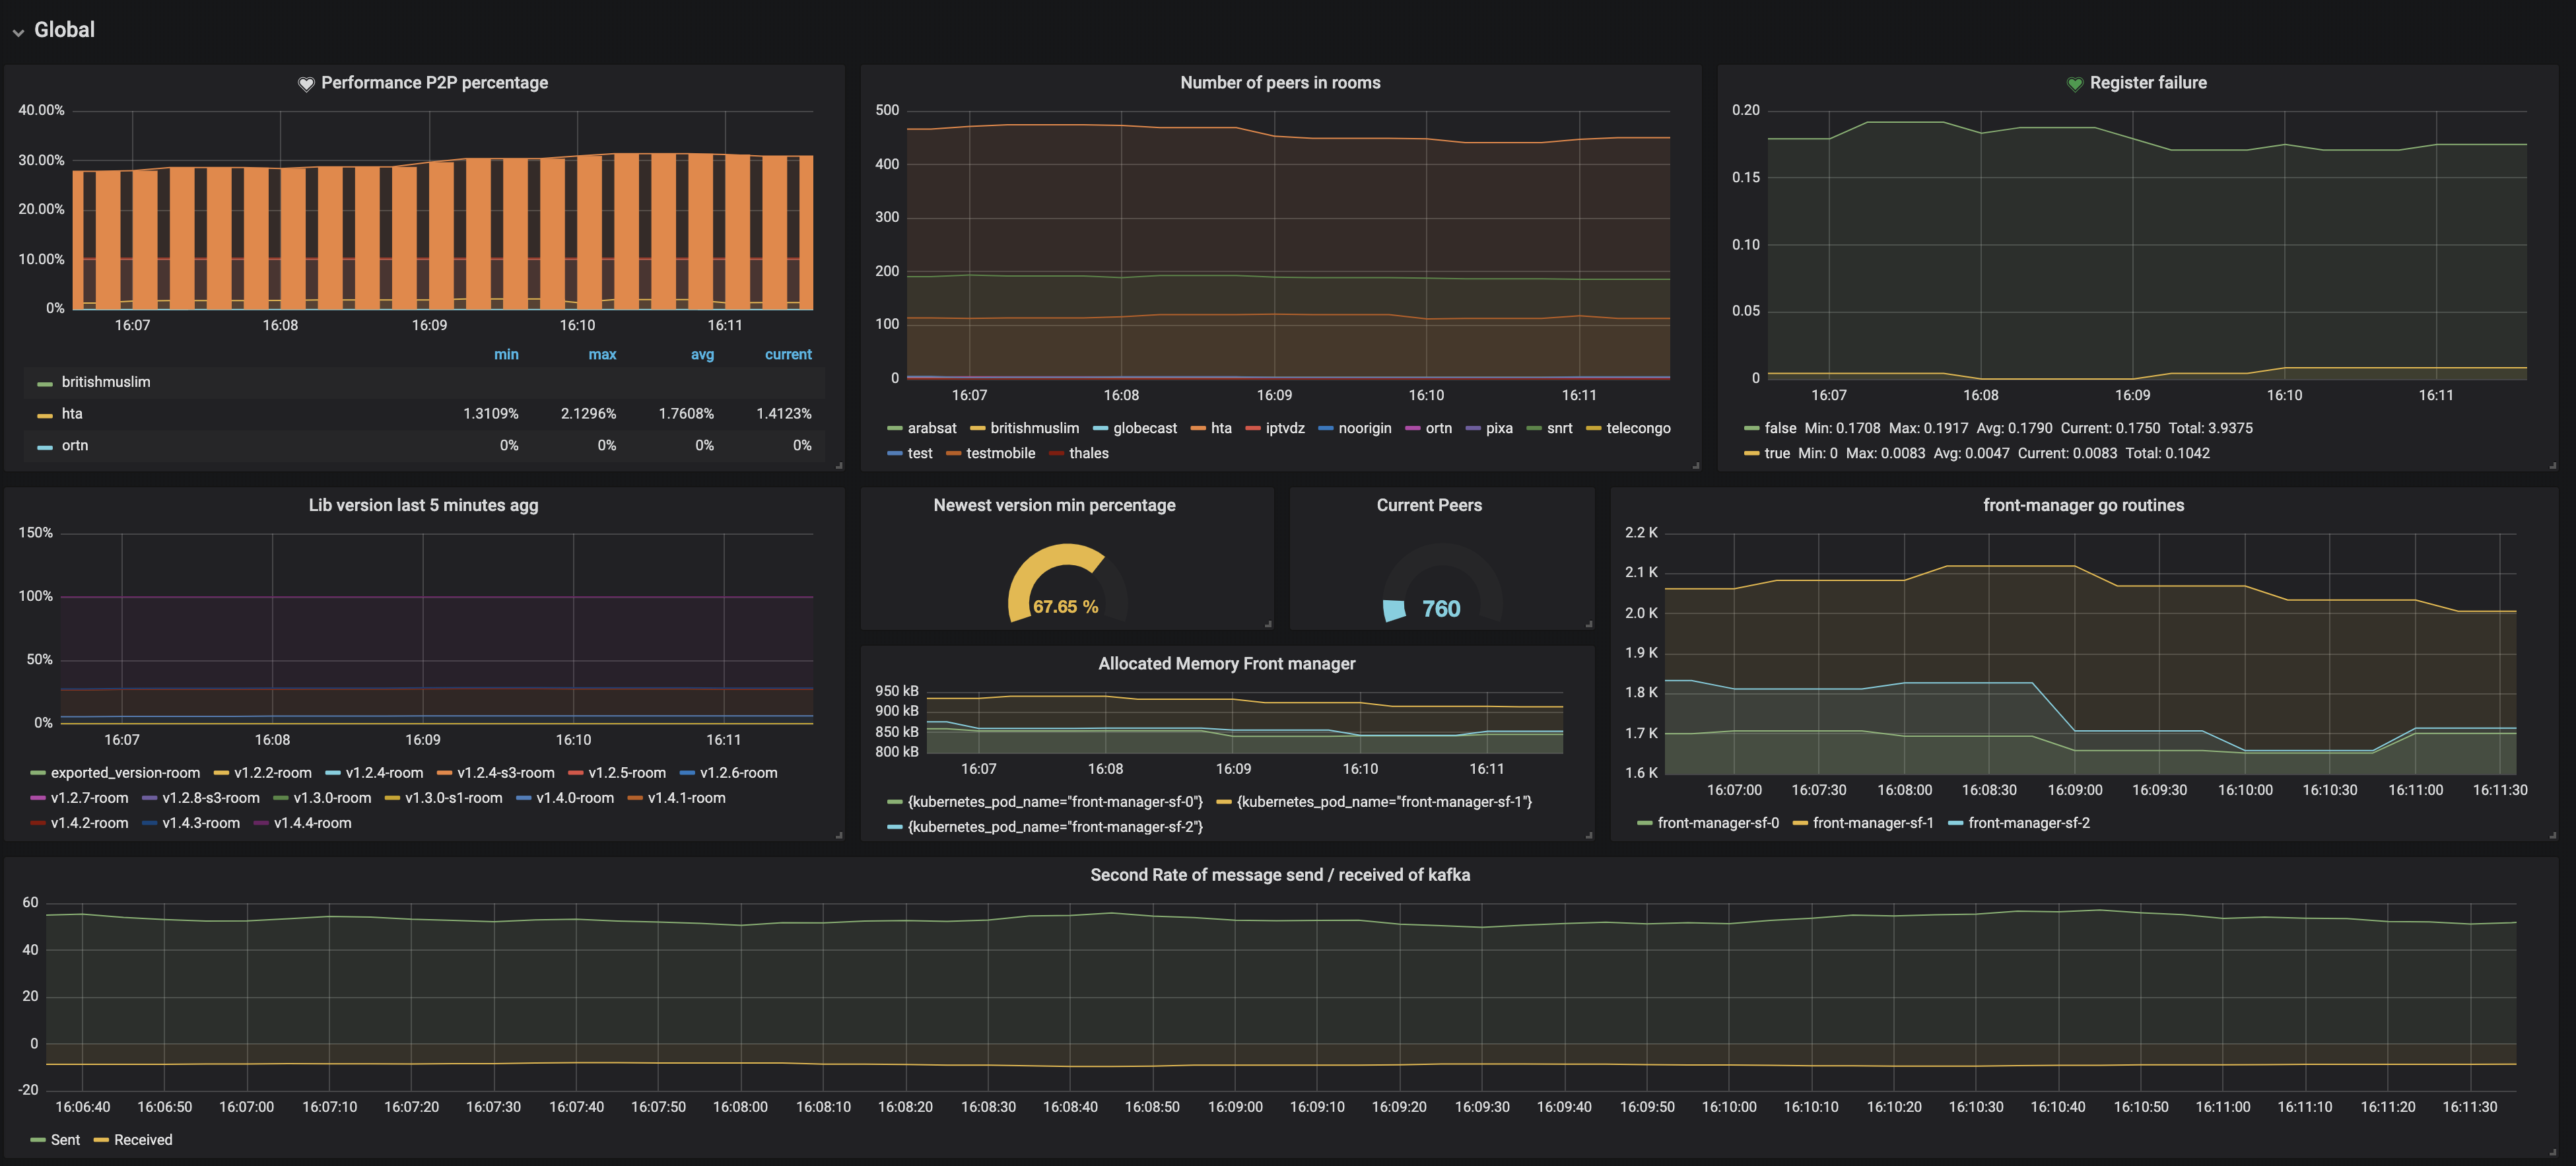Click the 67.65 % gauge value

click(1065, 607)
